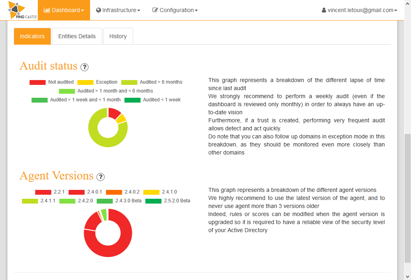The height and width of the screenshot is (280, 411).
Task: Switch to the Entities Details tab
Action: (x=77, y=36)
